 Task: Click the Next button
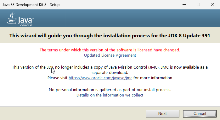point(162,113)
